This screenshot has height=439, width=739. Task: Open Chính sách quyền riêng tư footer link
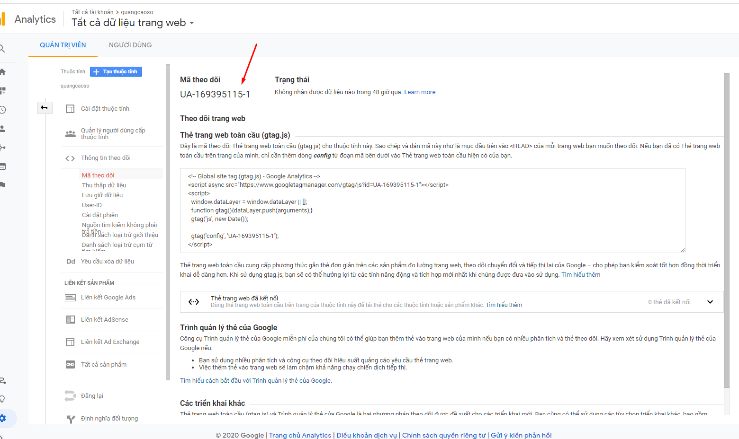[x=444, y=435]
